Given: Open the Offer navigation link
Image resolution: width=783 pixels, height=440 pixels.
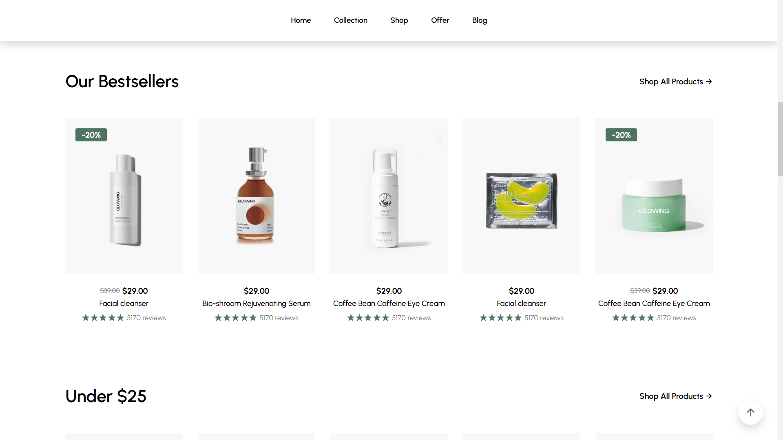Looking at the screenshot, I should [440, 20].
